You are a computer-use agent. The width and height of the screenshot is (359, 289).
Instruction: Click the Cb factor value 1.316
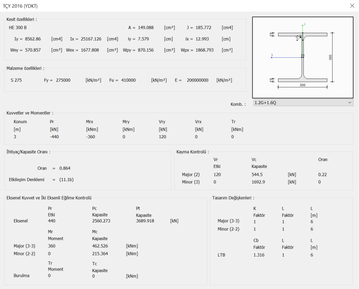point(259,255)
